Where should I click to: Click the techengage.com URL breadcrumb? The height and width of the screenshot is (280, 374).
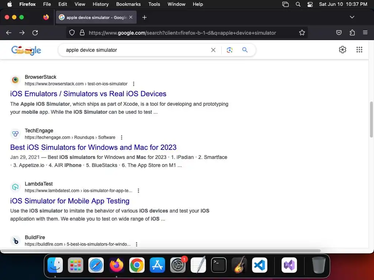(x=70, y=137)
